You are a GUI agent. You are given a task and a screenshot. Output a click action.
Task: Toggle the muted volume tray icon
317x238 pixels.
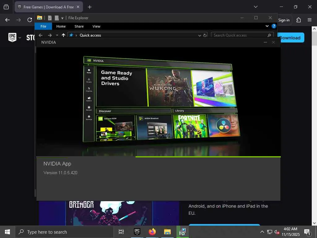click(x=277, y=232)
